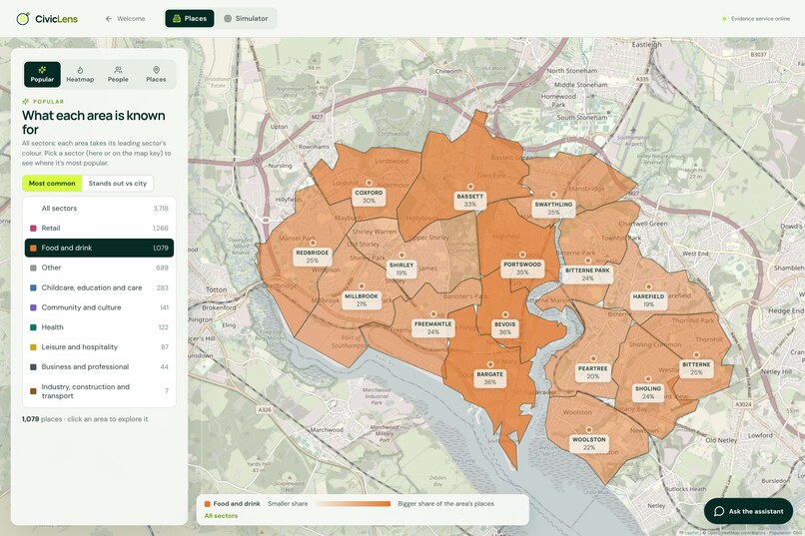This screenshot has width=805, height=536.
Task: Click the purple Community and culture swatch
Action: (x=33, y=307)
